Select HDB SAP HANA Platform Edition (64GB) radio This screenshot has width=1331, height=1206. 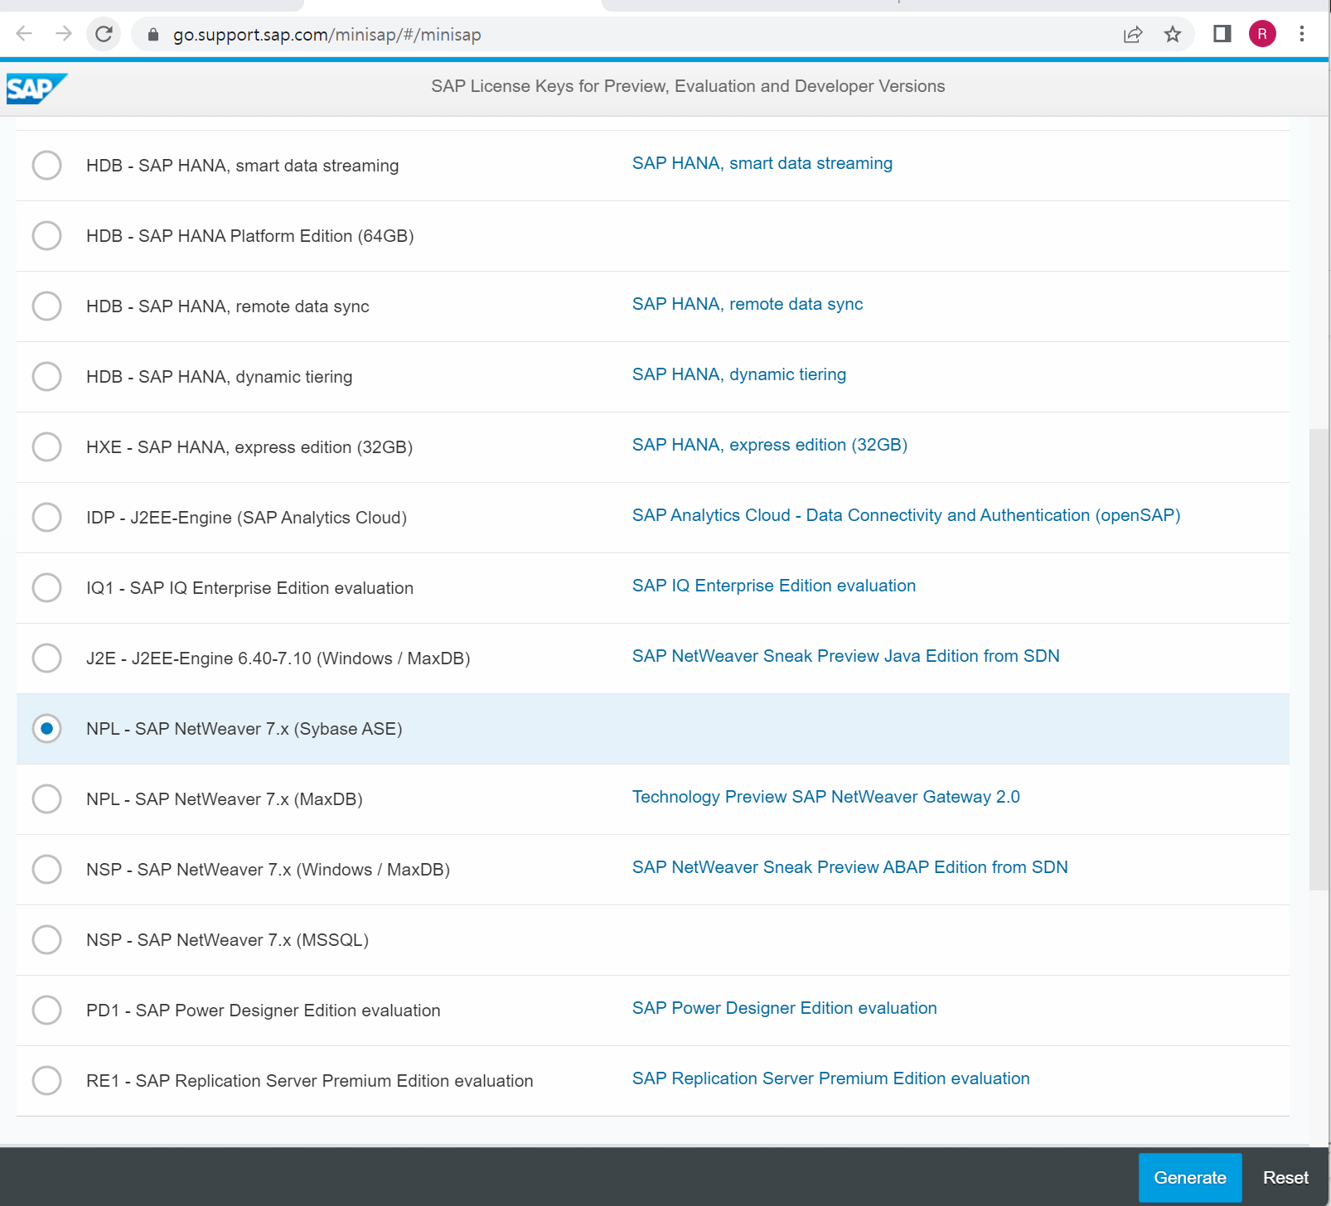(46, 235)
